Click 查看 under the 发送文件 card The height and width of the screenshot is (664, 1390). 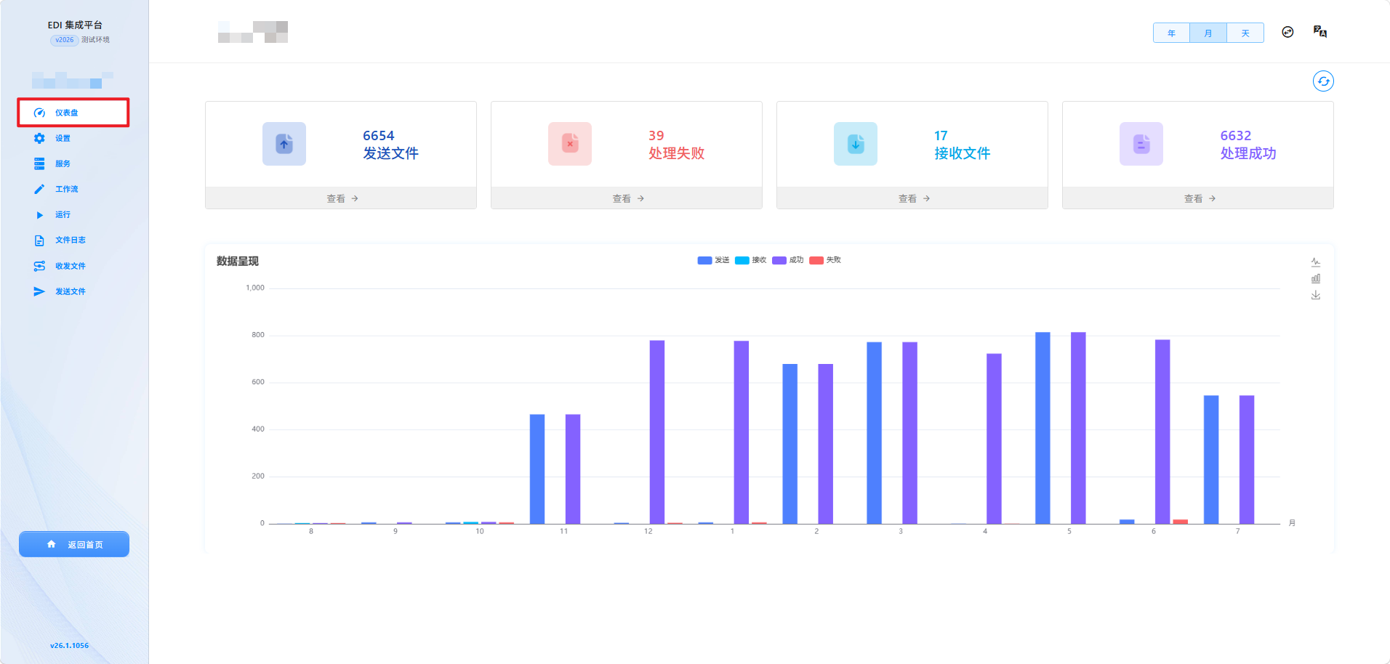pos(342,198)
